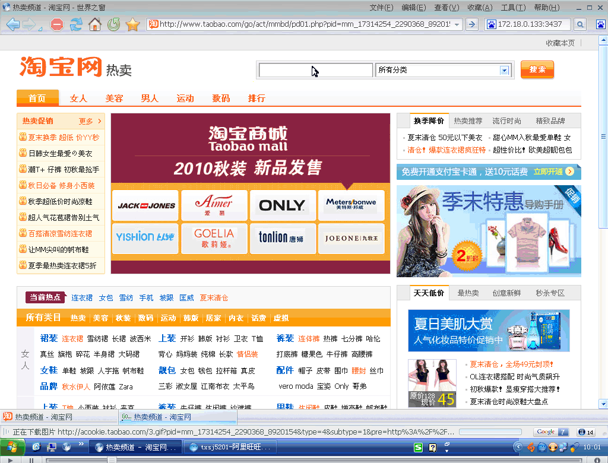Click the orange circle arrow next to 立即开通
Viewport: 608px width, 463px height.
pyautogui.click(x=569, y=172)
